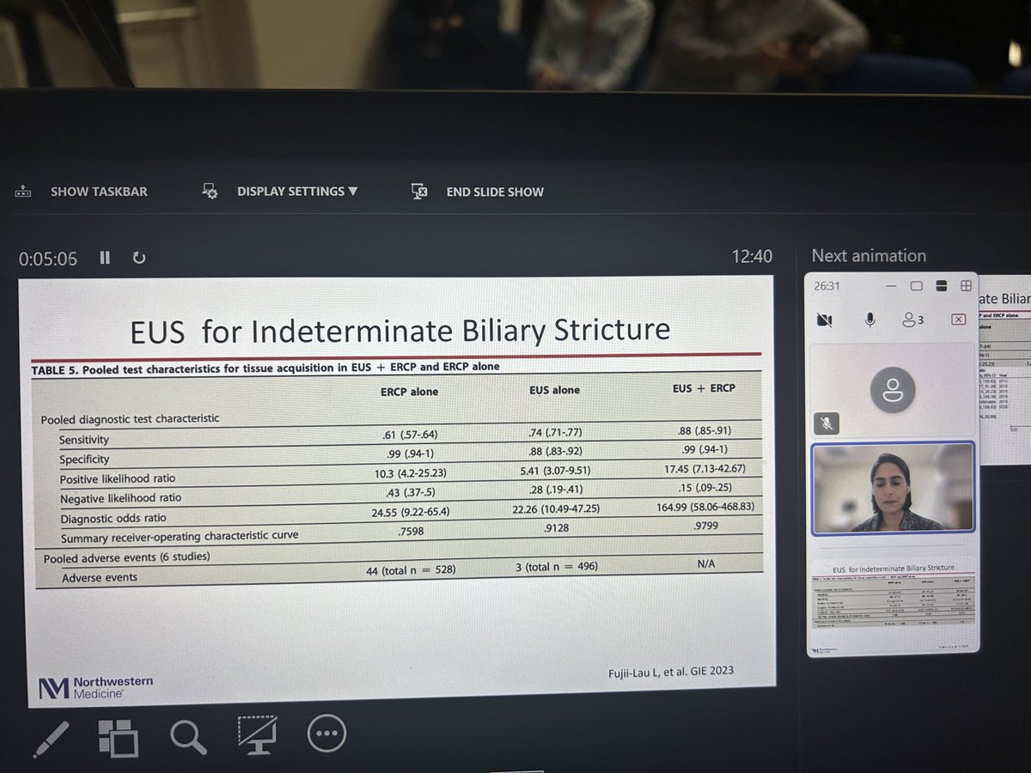Click 44 (total n = 528) cell
1031x773 pixels.
410,571
